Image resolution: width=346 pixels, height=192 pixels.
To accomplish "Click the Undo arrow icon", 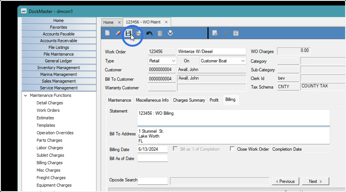I will 149,33.
